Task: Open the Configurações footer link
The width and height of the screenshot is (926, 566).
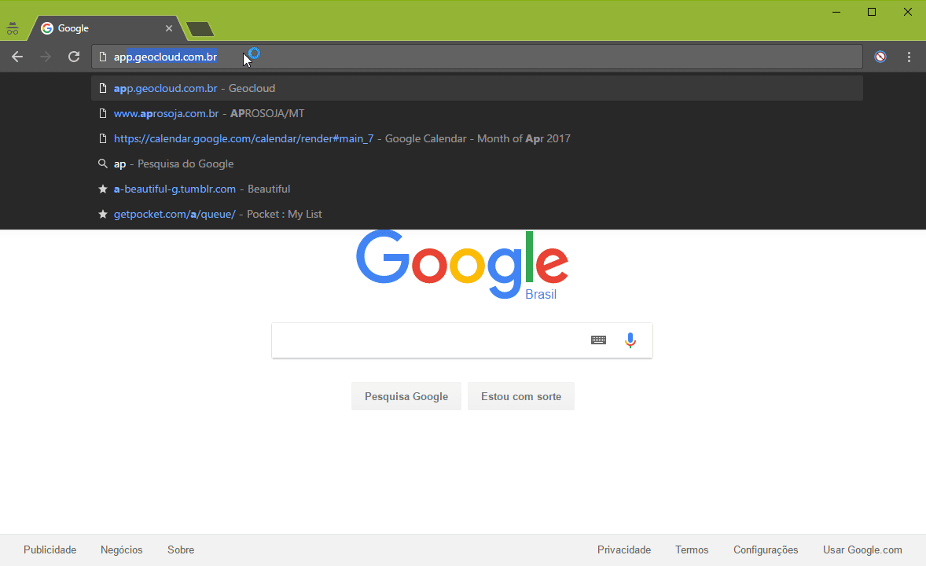Action: (x=766, y=550)
